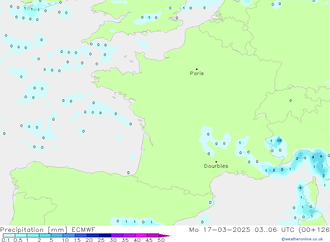This screenshot has height=242, width=330.
Task: Pick the 25–30 mm legend swatch
Action: click(x=105, y=235)
